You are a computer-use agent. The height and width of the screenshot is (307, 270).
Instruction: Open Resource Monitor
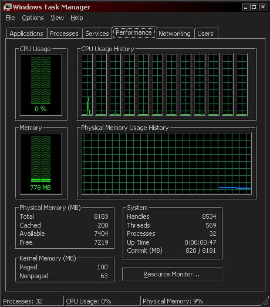[x=172, y=274]
